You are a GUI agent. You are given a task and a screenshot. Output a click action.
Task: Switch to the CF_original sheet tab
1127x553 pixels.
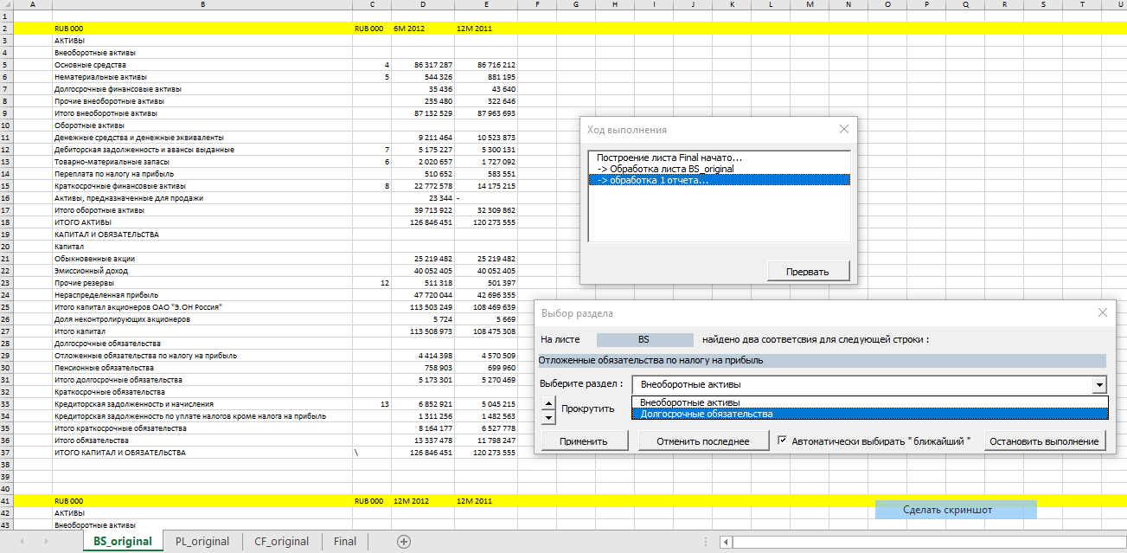281,542
